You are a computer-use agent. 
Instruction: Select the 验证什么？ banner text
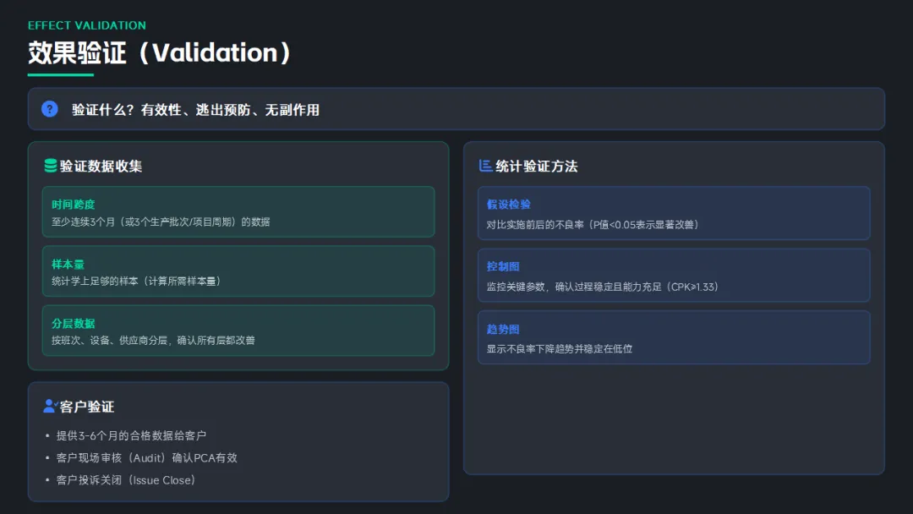click(x=195, y=110)
